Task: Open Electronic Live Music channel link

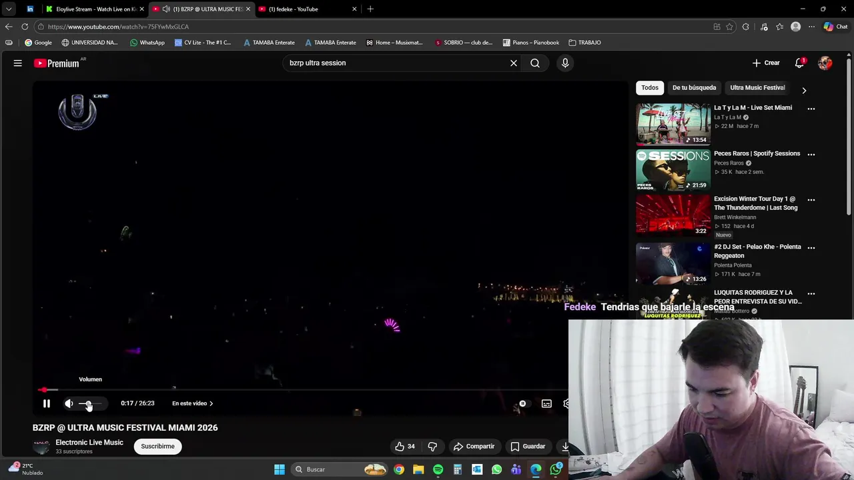Action: (89, 443)
